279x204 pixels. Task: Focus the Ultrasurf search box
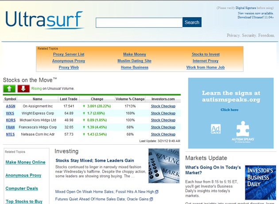pyautogui.click(x=139, y=23)
